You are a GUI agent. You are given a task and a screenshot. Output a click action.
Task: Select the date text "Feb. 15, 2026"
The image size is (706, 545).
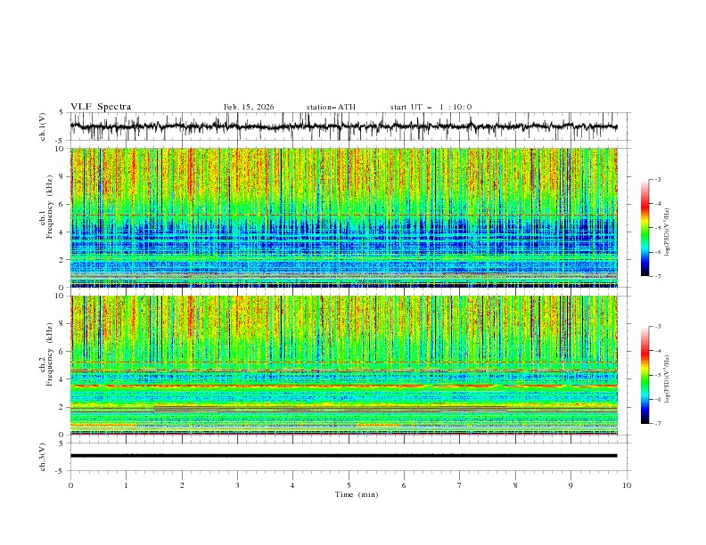click(x=249, y=107)
